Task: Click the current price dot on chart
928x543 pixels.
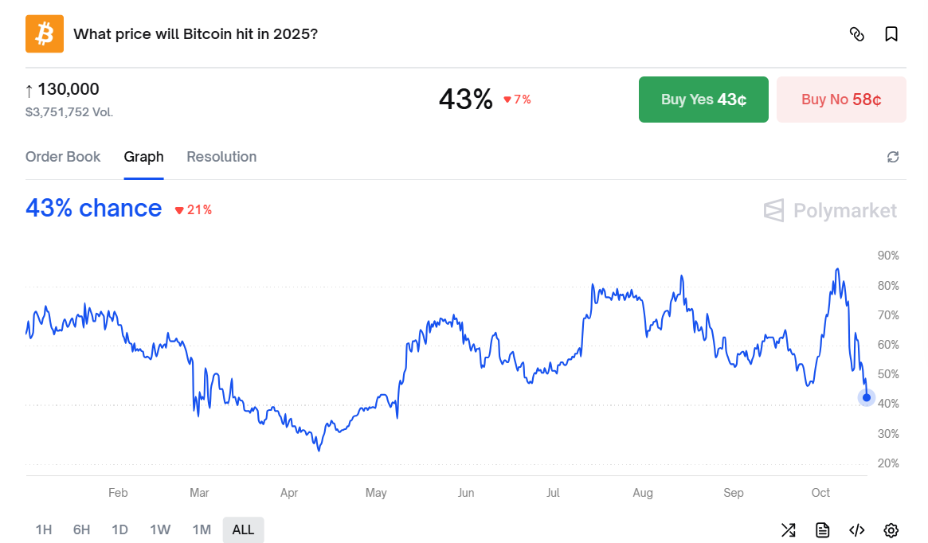Action: coord(867,397)
